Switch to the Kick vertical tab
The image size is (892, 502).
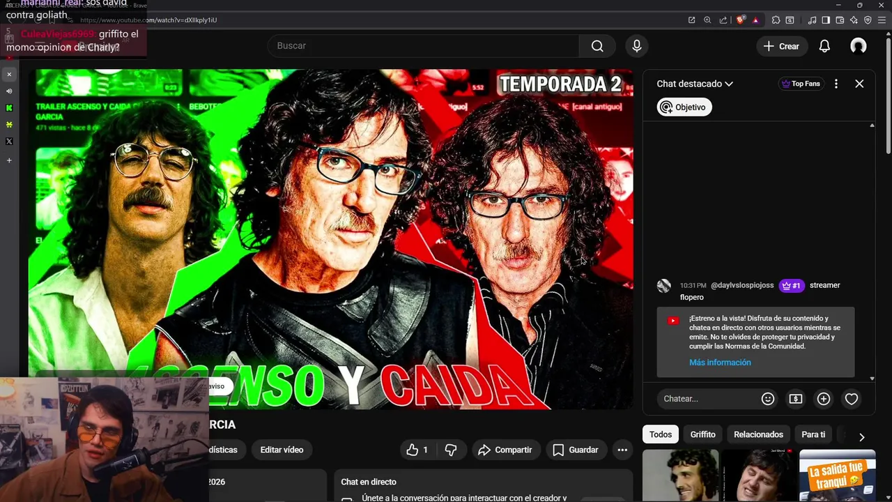(9, 108)
